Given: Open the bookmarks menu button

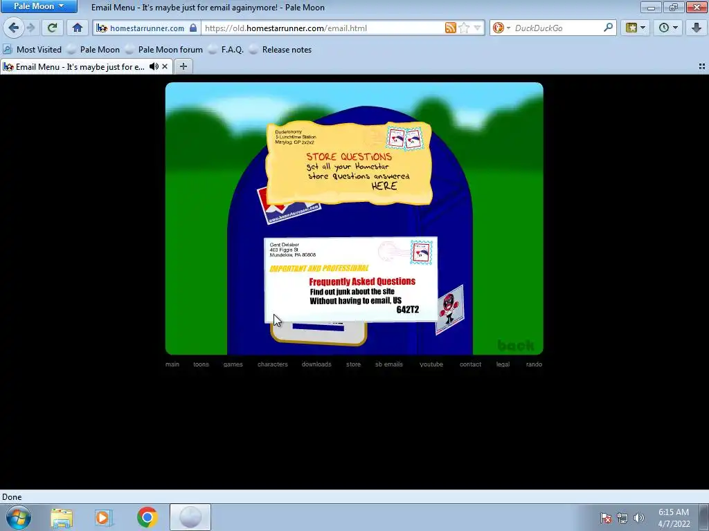Looking at the screenshot, I should 636,28.
